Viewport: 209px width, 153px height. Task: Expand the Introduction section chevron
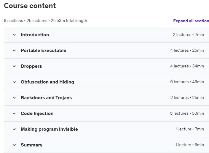coord(14,35)
